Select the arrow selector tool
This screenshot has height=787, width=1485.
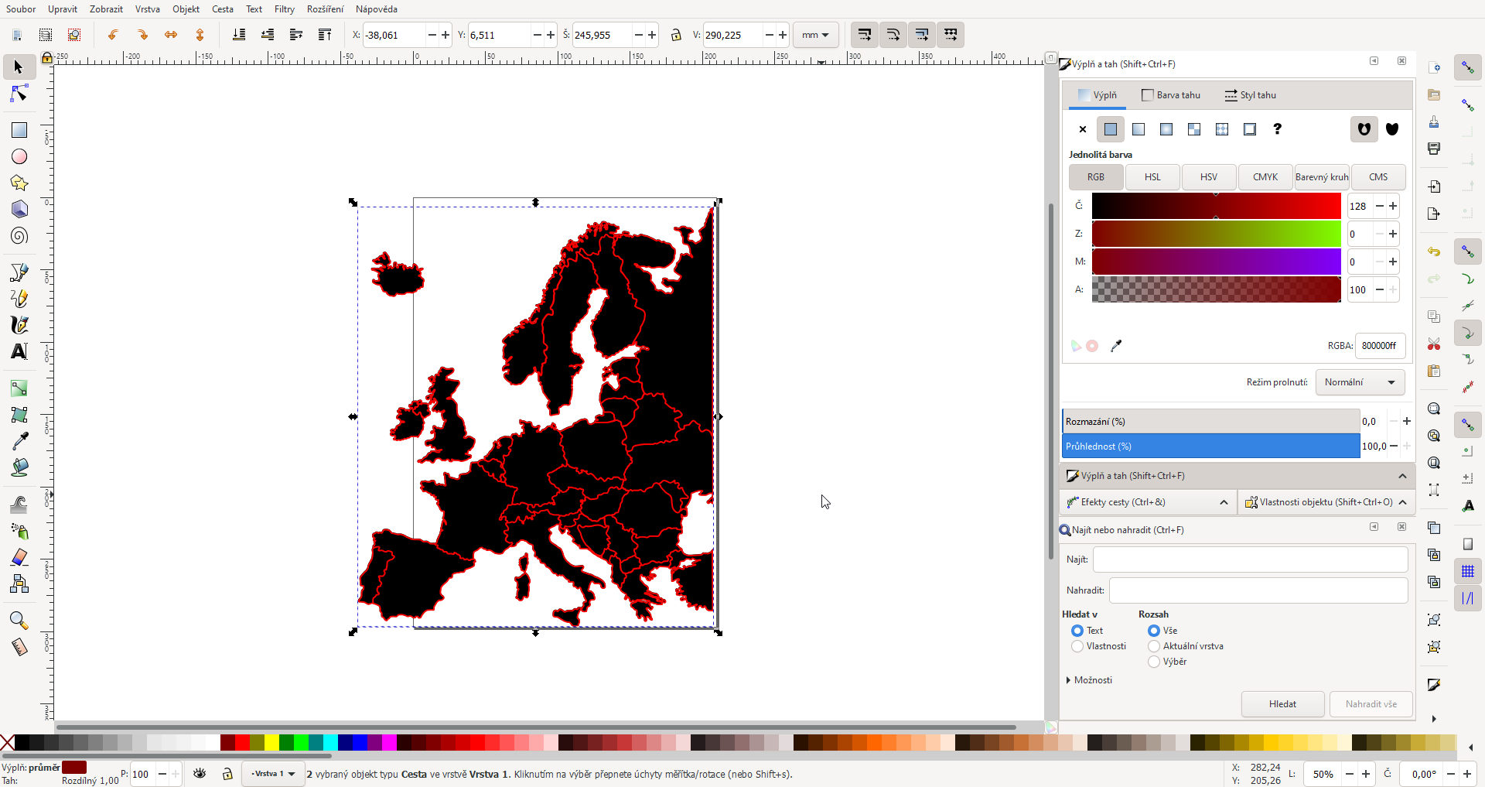click(19, 67)
